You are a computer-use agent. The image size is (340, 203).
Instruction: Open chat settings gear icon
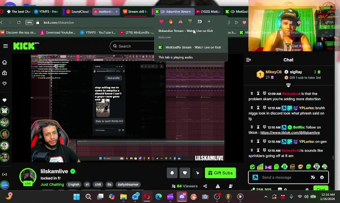[307, 190]
